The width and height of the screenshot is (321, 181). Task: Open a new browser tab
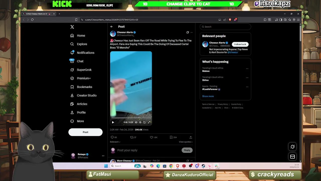(59, 14)
